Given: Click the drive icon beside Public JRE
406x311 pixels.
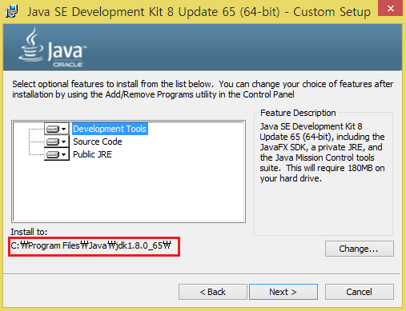Looking at the screenshot, I should [x=53, y=154].
